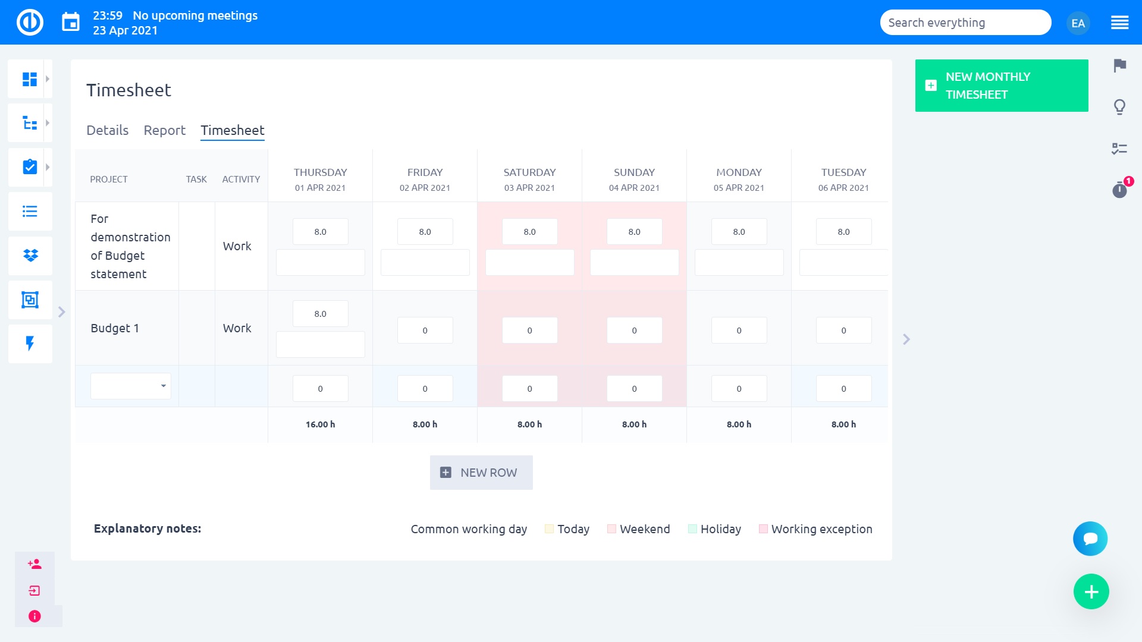Screen dimensions: 1142x642
Task: Click the invite user icon at bottom left
Action: [34, 564]
